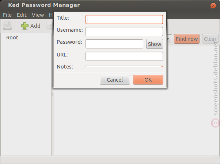Click into the Username field
This screenshot has width=220, height=164.
(x=124, y=31)
